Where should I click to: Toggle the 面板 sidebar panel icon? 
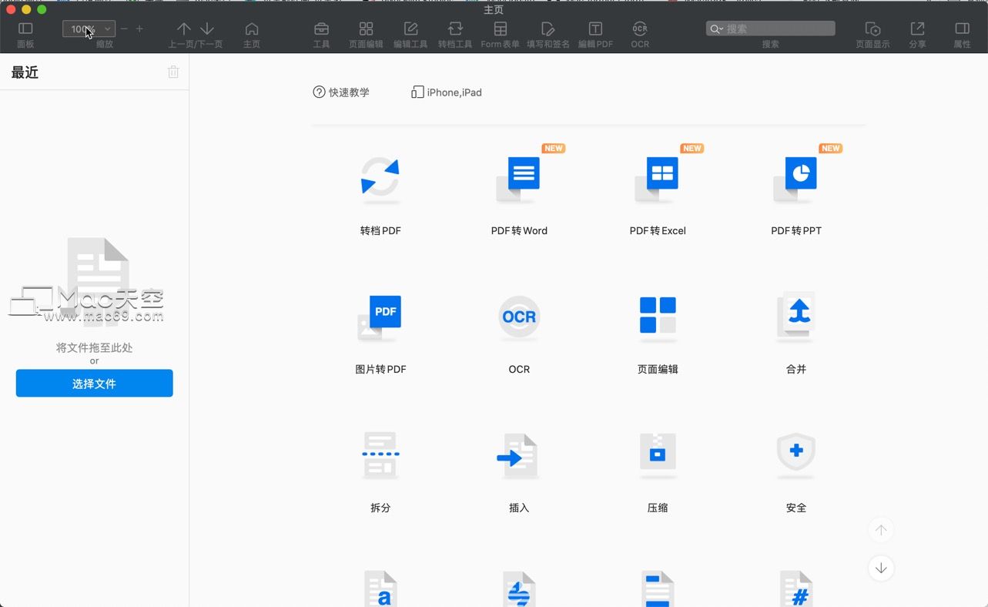pyautogui.click(x=25, y=29)
